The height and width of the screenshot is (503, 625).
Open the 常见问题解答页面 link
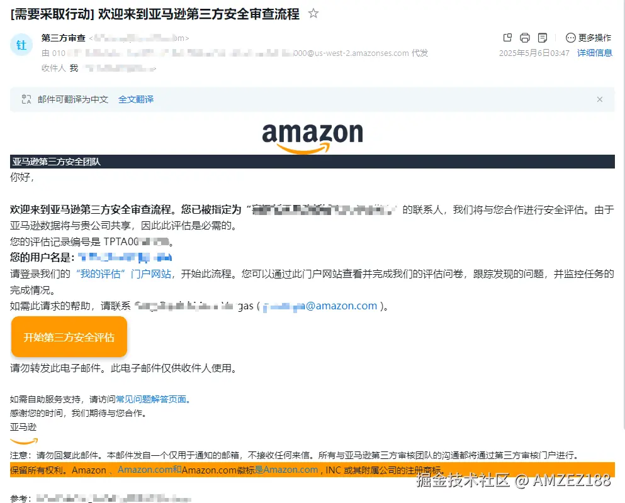pyautogui.click(x=153, y=399)
